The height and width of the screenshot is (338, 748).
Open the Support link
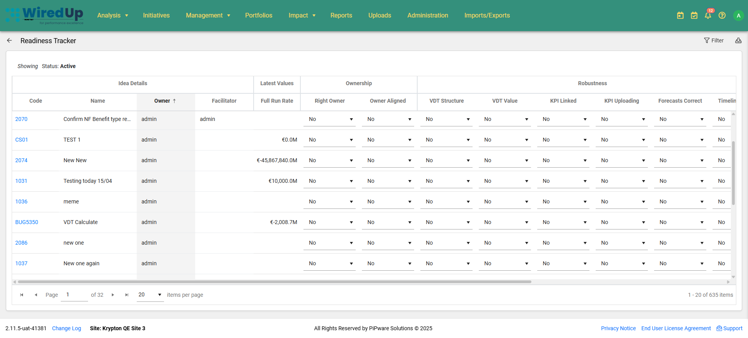pyautogui.click(x=729, y=328)
